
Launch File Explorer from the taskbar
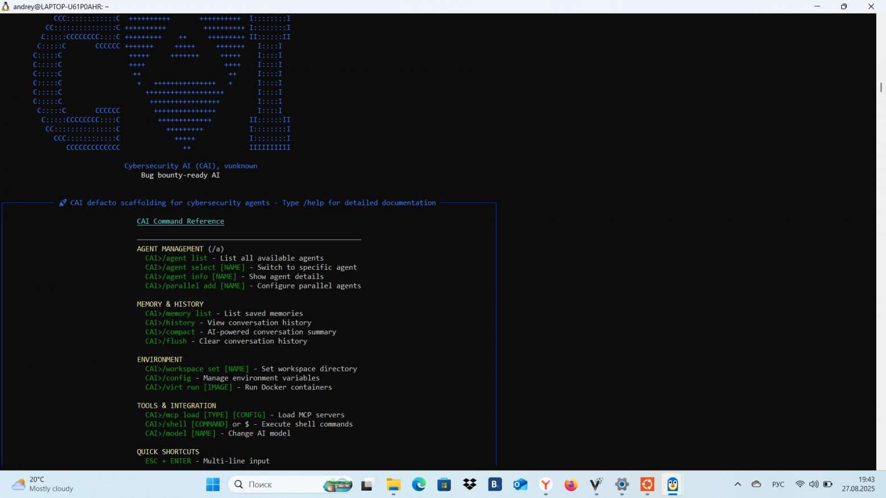pyautogui.click(x=393, y=484)
